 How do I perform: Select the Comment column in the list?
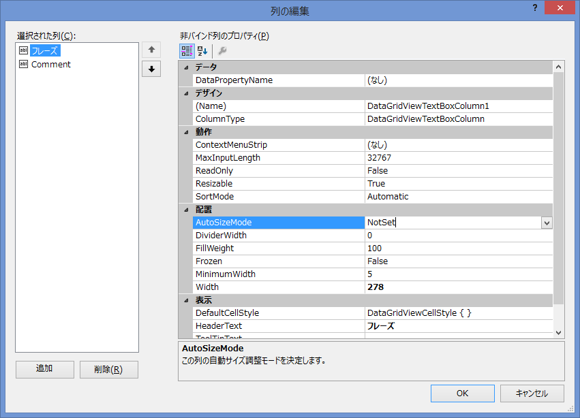[51, 64]
